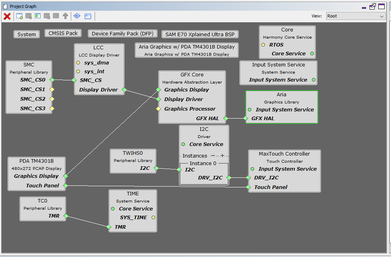
Task: Click the GFX Core GFX HAL output diamond
Action: click(226, 118)
